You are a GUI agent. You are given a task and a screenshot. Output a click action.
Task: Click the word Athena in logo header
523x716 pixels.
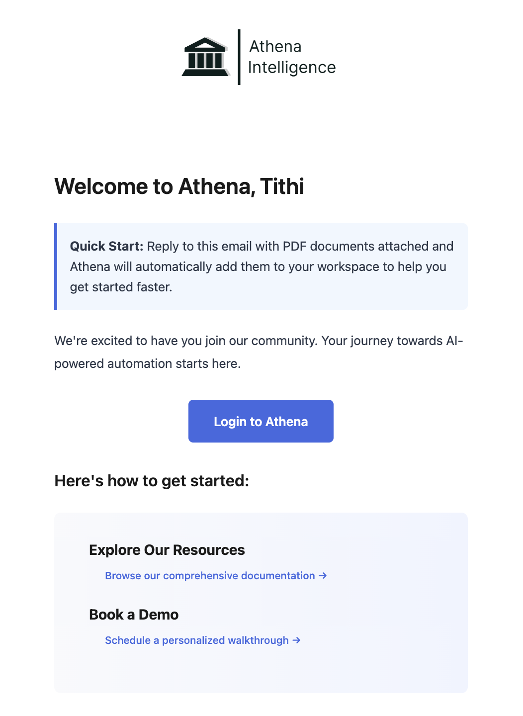pyautogui.click(x=275, y=46)
